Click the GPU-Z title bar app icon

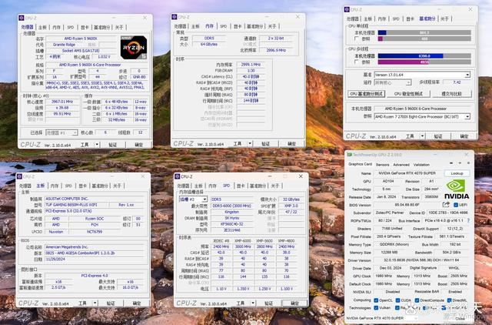[350, 154]
